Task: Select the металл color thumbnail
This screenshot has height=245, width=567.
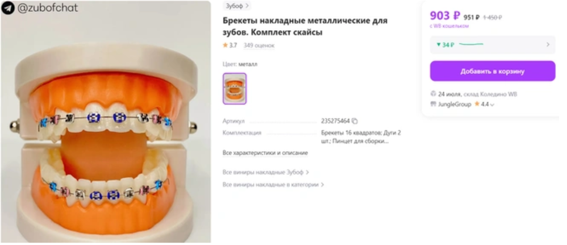Action: pos(235,89)
